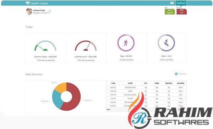The width and height of the screenshot is (213, 129).
Task: Click the CARB column header
Action: click(157, 83)
